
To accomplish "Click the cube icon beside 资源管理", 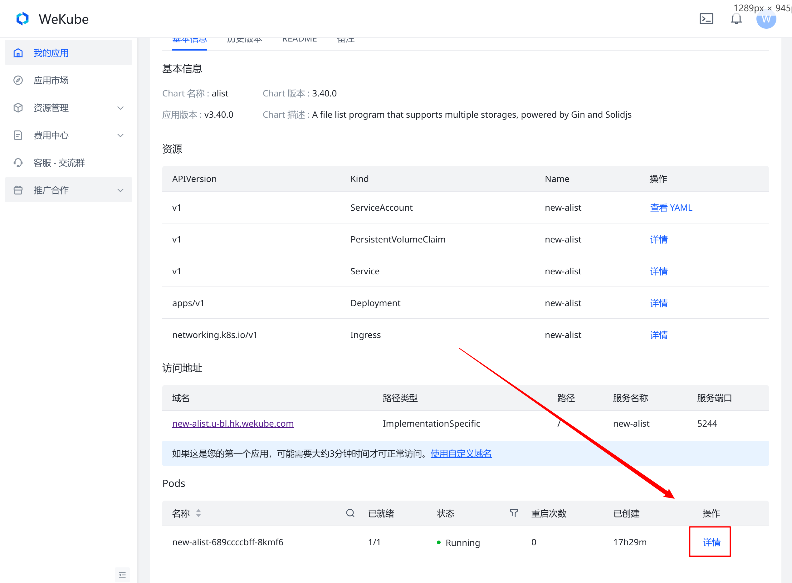I will click(18, 108).
